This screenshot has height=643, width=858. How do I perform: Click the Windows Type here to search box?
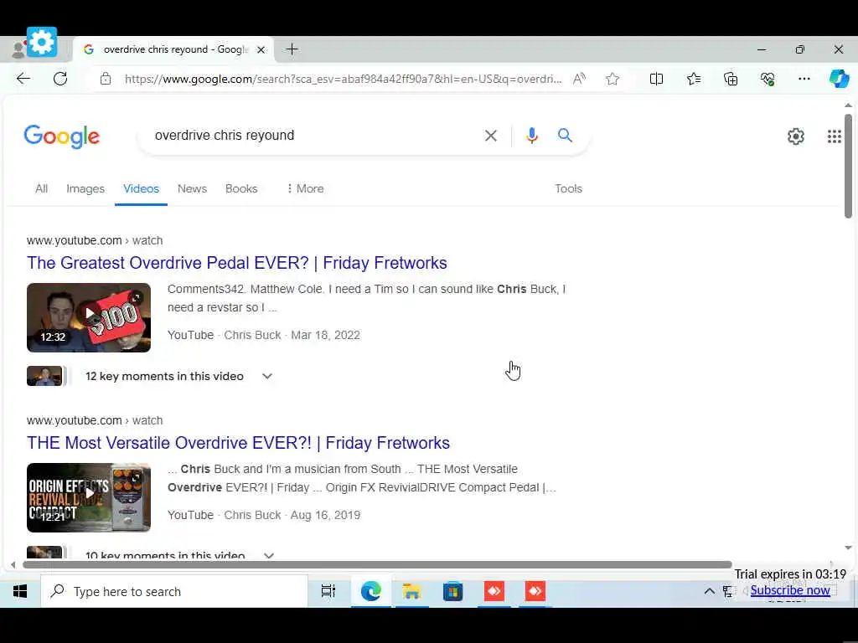click(x=174, y=592)
